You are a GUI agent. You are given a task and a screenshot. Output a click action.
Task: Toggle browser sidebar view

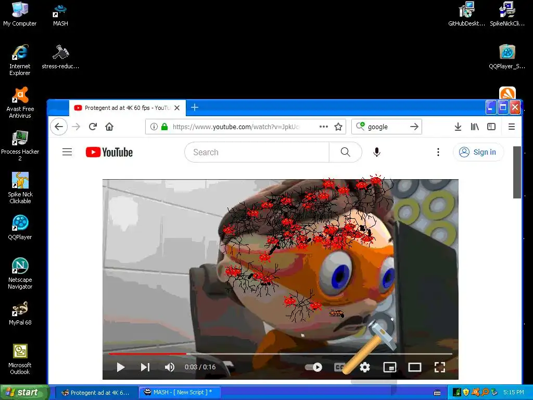tap(491, 127)
